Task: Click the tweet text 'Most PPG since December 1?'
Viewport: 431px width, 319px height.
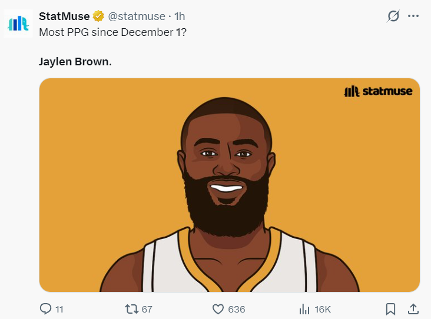Action: point(113,32)
